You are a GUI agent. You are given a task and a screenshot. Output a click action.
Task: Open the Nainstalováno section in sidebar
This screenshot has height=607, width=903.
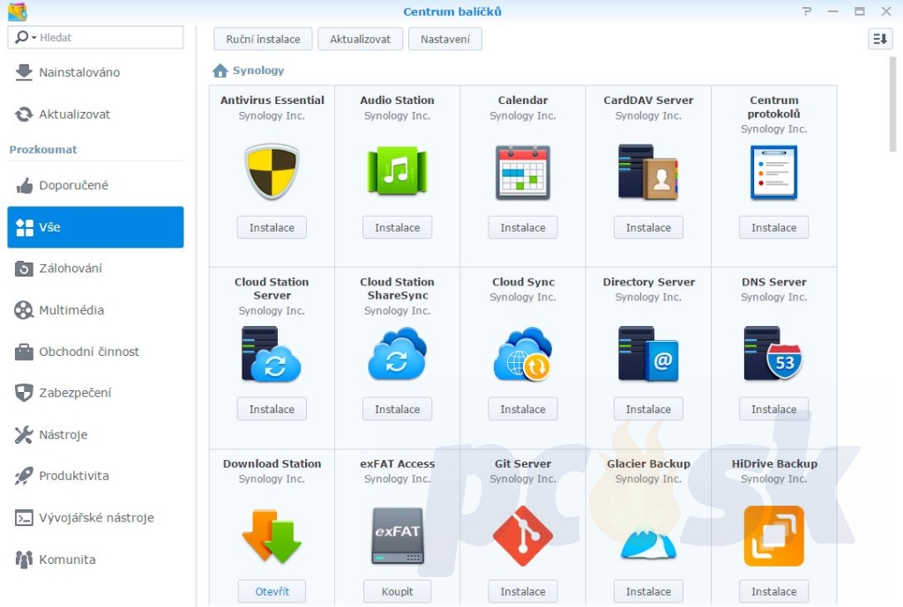(79, 72)
